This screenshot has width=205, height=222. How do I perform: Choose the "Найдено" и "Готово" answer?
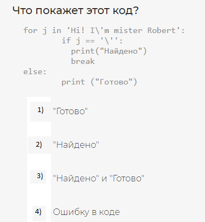coord(99,178)
